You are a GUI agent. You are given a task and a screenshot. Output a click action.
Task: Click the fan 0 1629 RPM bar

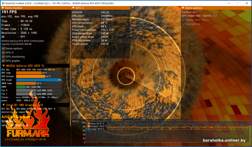pos(39,91)
